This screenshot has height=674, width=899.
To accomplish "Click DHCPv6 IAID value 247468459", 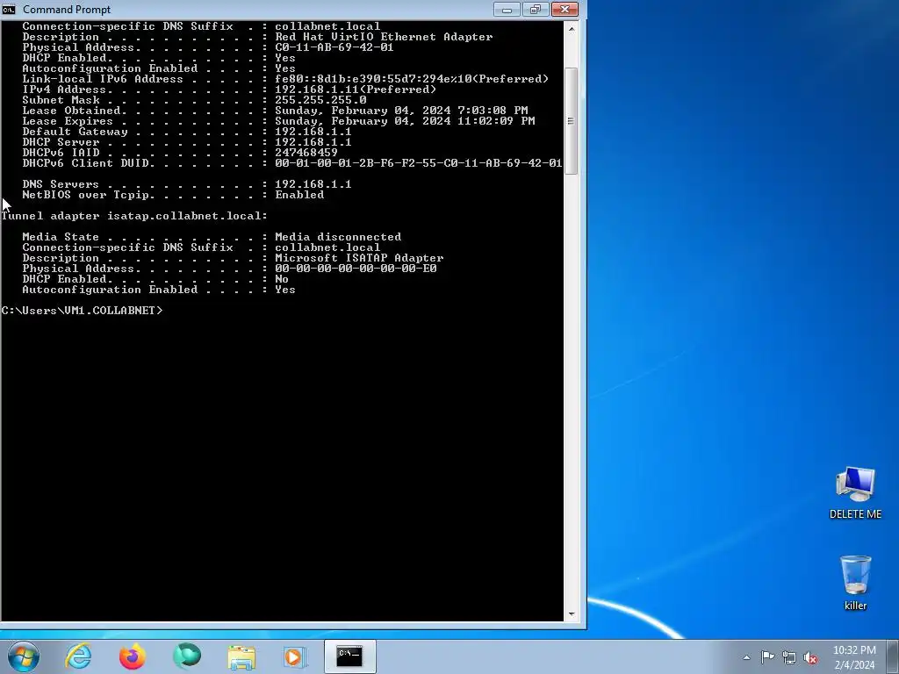I will 306,153.
